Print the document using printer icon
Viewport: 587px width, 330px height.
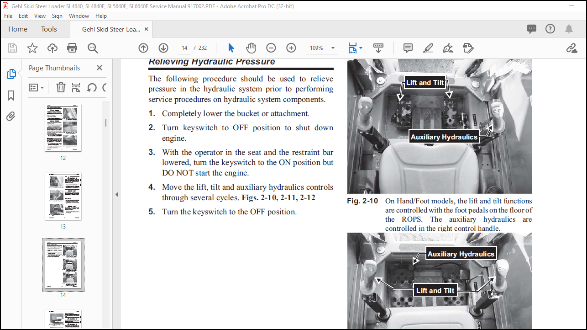coord(72,48)
